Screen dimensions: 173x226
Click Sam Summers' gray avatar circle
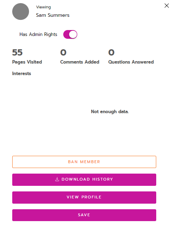[21, 12]
